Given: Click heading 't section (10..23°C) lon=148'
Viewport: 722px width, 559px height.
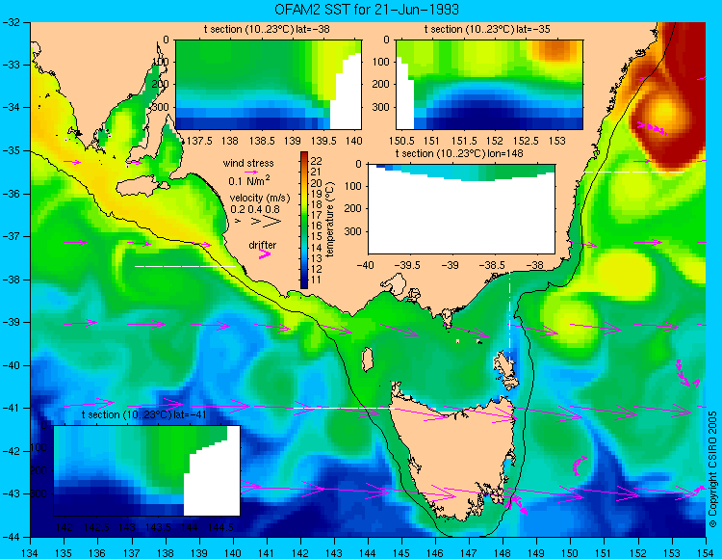Looking at the screenshot, I should pyautogui.click(x=459, y=153).
